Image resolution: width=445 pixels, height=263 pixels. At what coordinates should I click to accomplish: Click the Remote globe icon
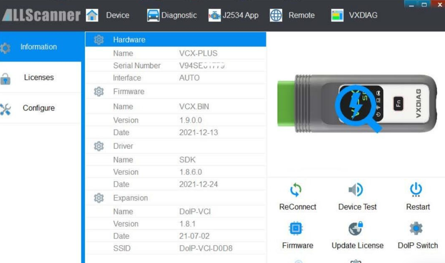(x=276, y=15)
